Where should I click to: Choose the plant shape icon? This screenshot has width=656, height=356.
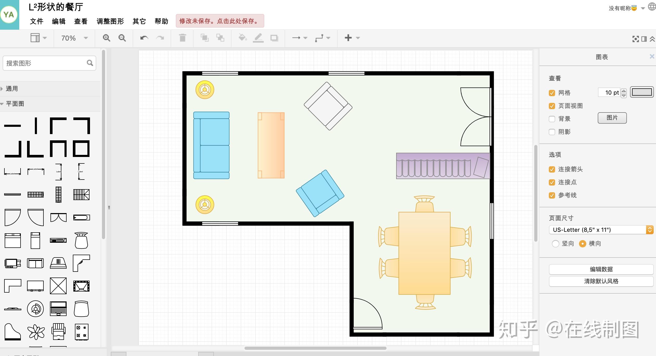(x=36, y=332)
